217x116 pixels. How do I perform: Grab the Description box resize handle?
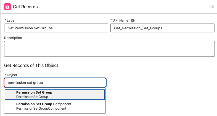213,55
